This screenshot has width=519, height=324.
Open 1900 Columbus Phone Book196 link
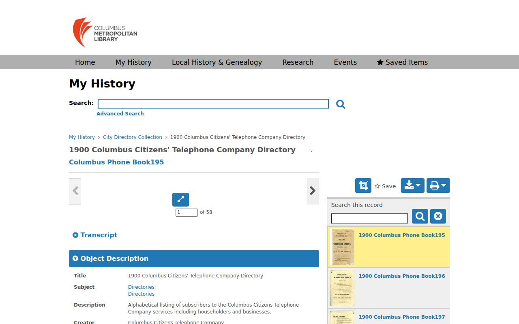coord(402,276)
